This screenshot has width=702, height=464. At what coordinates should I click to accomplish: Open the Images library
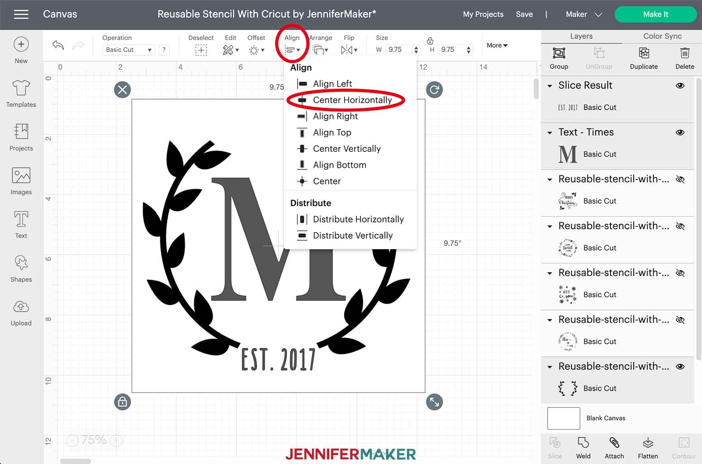pyautogui.click(x=21, y=181)
